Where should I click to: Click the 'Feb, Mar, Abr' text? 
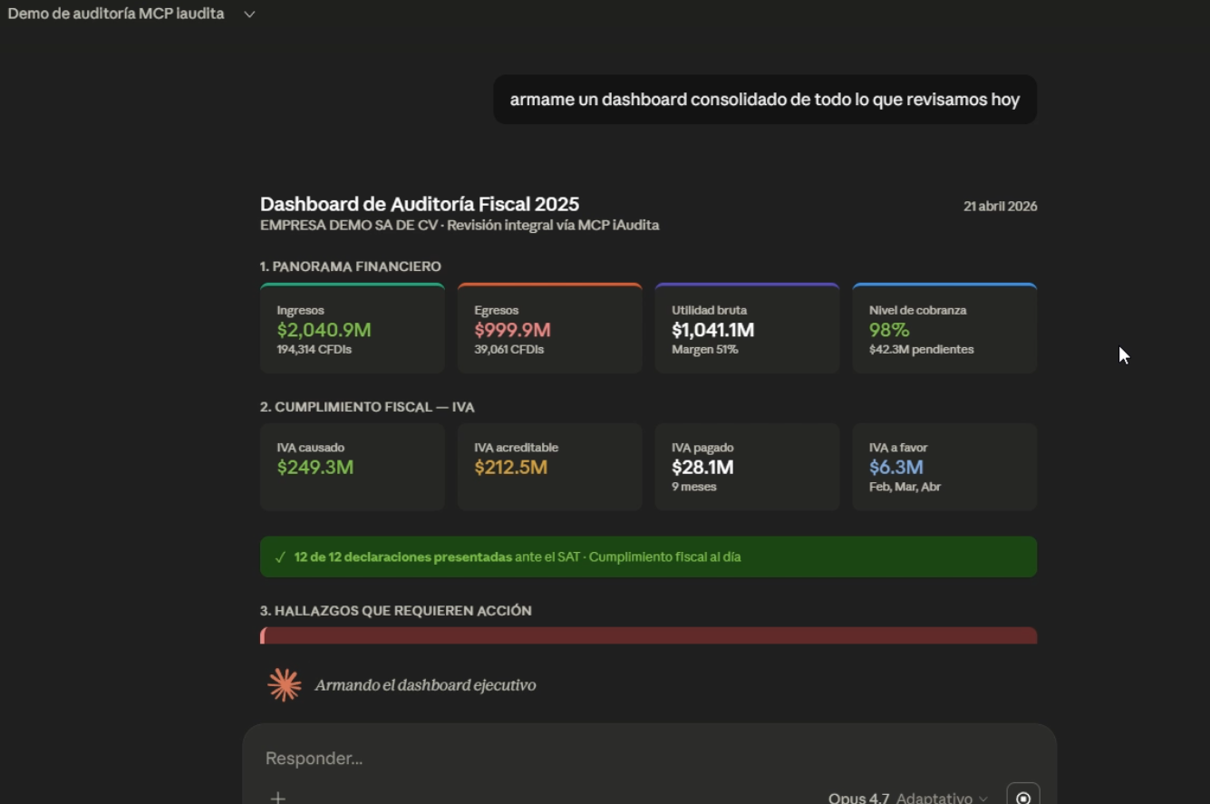[x=905, y=488]
